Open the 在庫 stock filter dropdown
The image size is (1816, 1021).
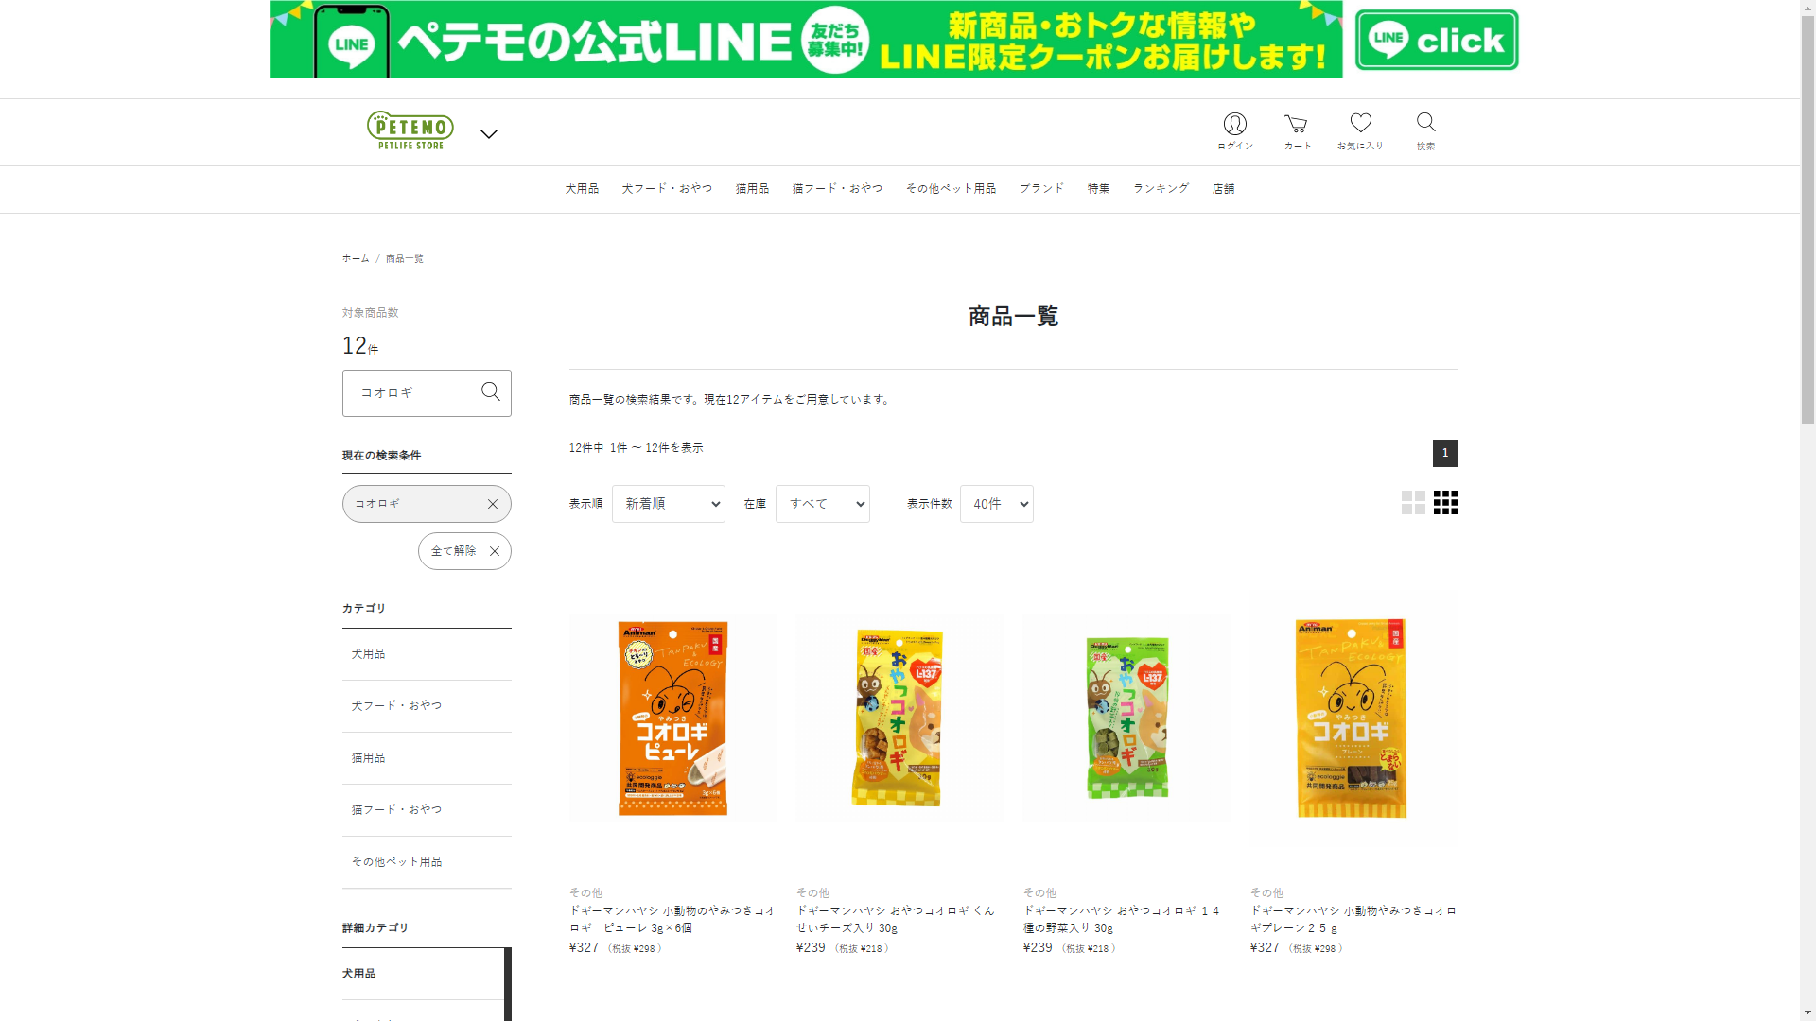(822, 504)
